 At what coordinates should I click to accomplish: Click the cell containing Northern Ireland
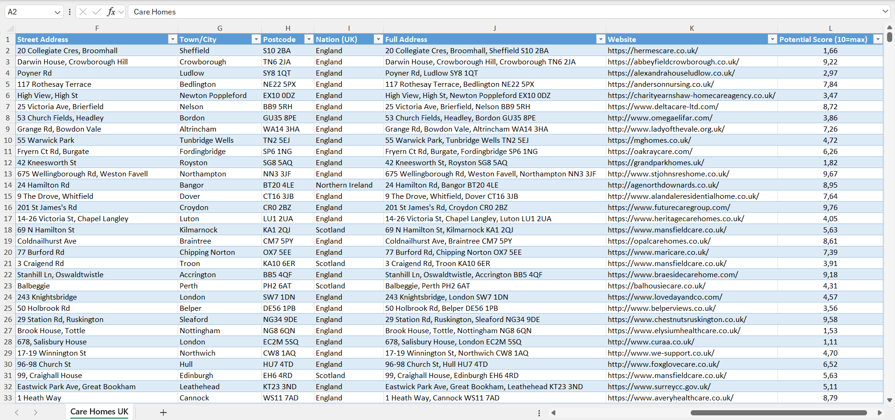[x=349, y=185]
